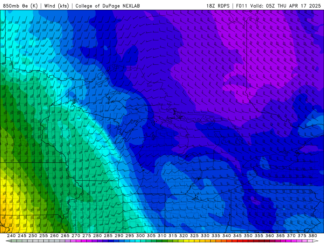Click the 305 value on the color scale

(151, 236)
